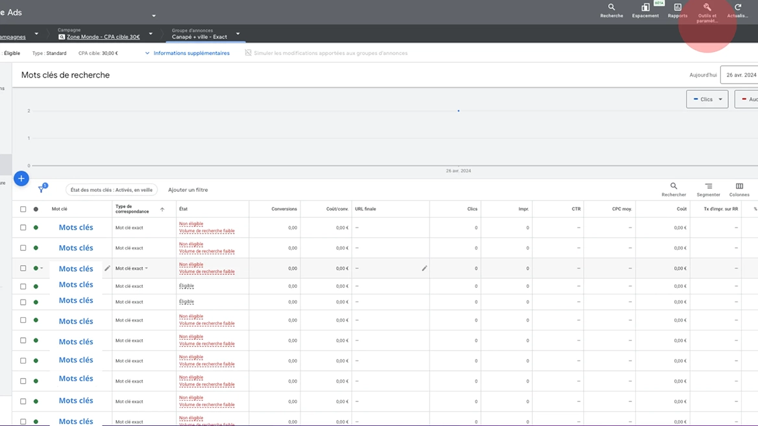The image size is (758, 426).
Task: Tick checkbox of hovered row with pencil icons
Action: (x=23, y=268)
